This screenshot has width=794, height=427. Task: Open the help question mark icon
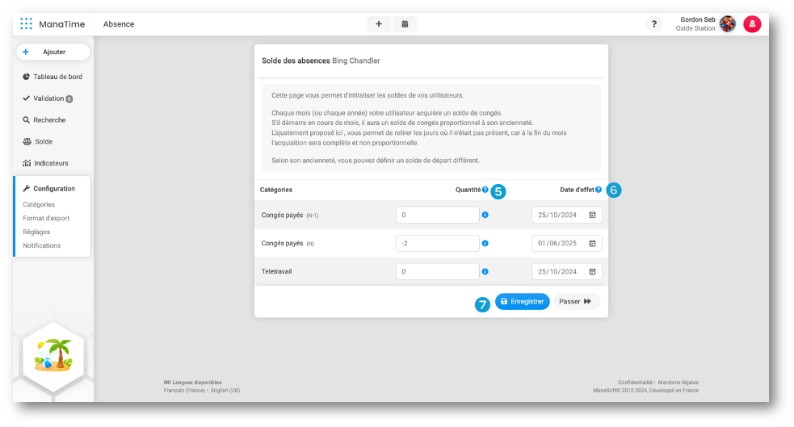[x=653, y=24]
